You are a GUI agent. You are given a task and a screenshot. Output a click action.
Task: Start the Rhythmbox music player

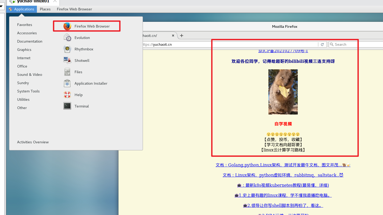click(83, 49)
